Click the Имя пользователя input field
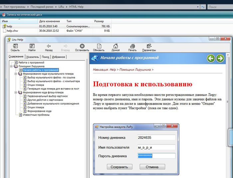 156,147
